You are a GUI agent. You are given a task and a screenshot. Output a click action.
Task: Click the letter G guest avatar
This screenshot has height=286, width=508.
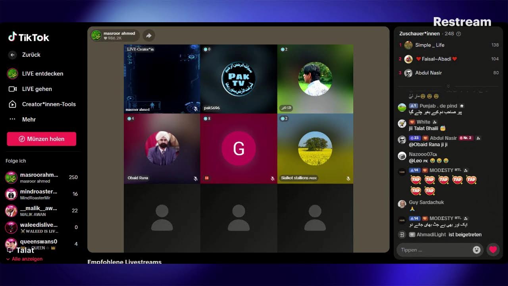point(239,148)
